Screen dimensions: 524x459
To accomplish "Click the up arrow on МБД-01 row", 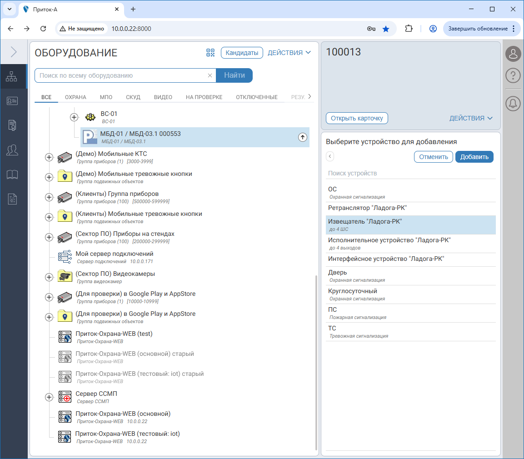I will pyautogui.click(x=303, y=137).
